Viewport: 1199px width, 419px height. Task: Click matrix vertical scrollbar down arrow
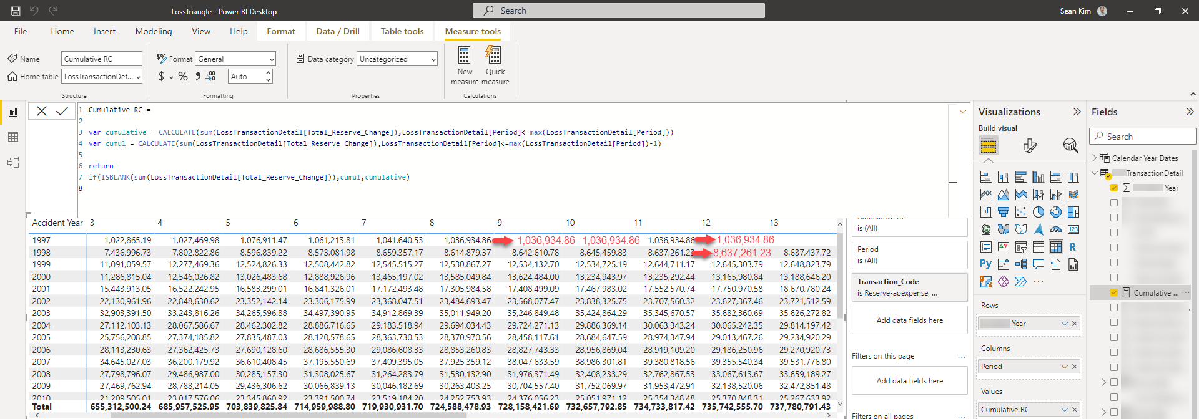click(x=840, y=404)
